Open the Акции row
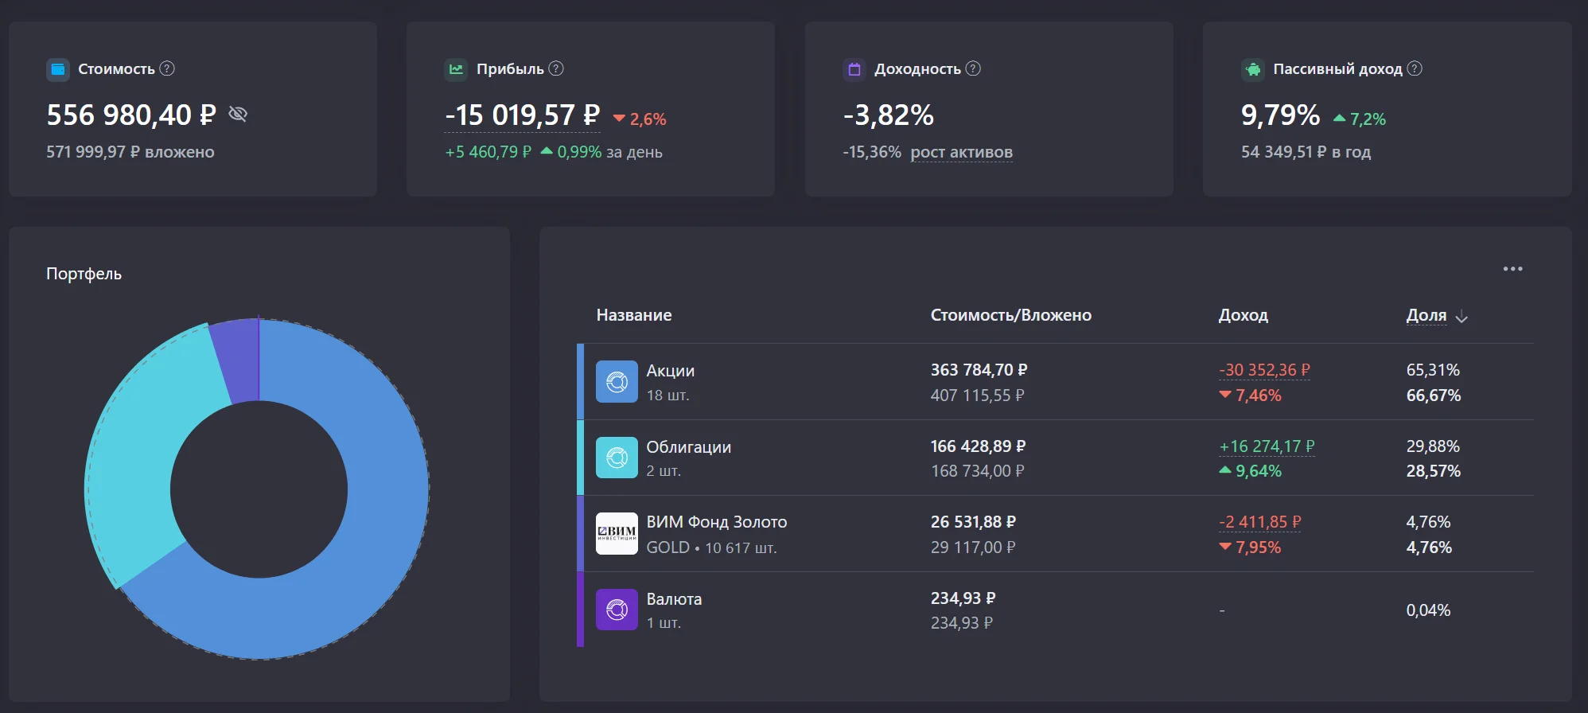The height and width of the screenshot is (713, 1588). tap(1055, 382)
